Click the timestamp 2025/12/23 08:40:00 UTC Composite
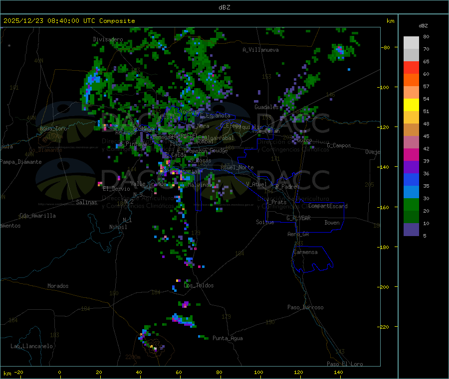 coord(69,21)
